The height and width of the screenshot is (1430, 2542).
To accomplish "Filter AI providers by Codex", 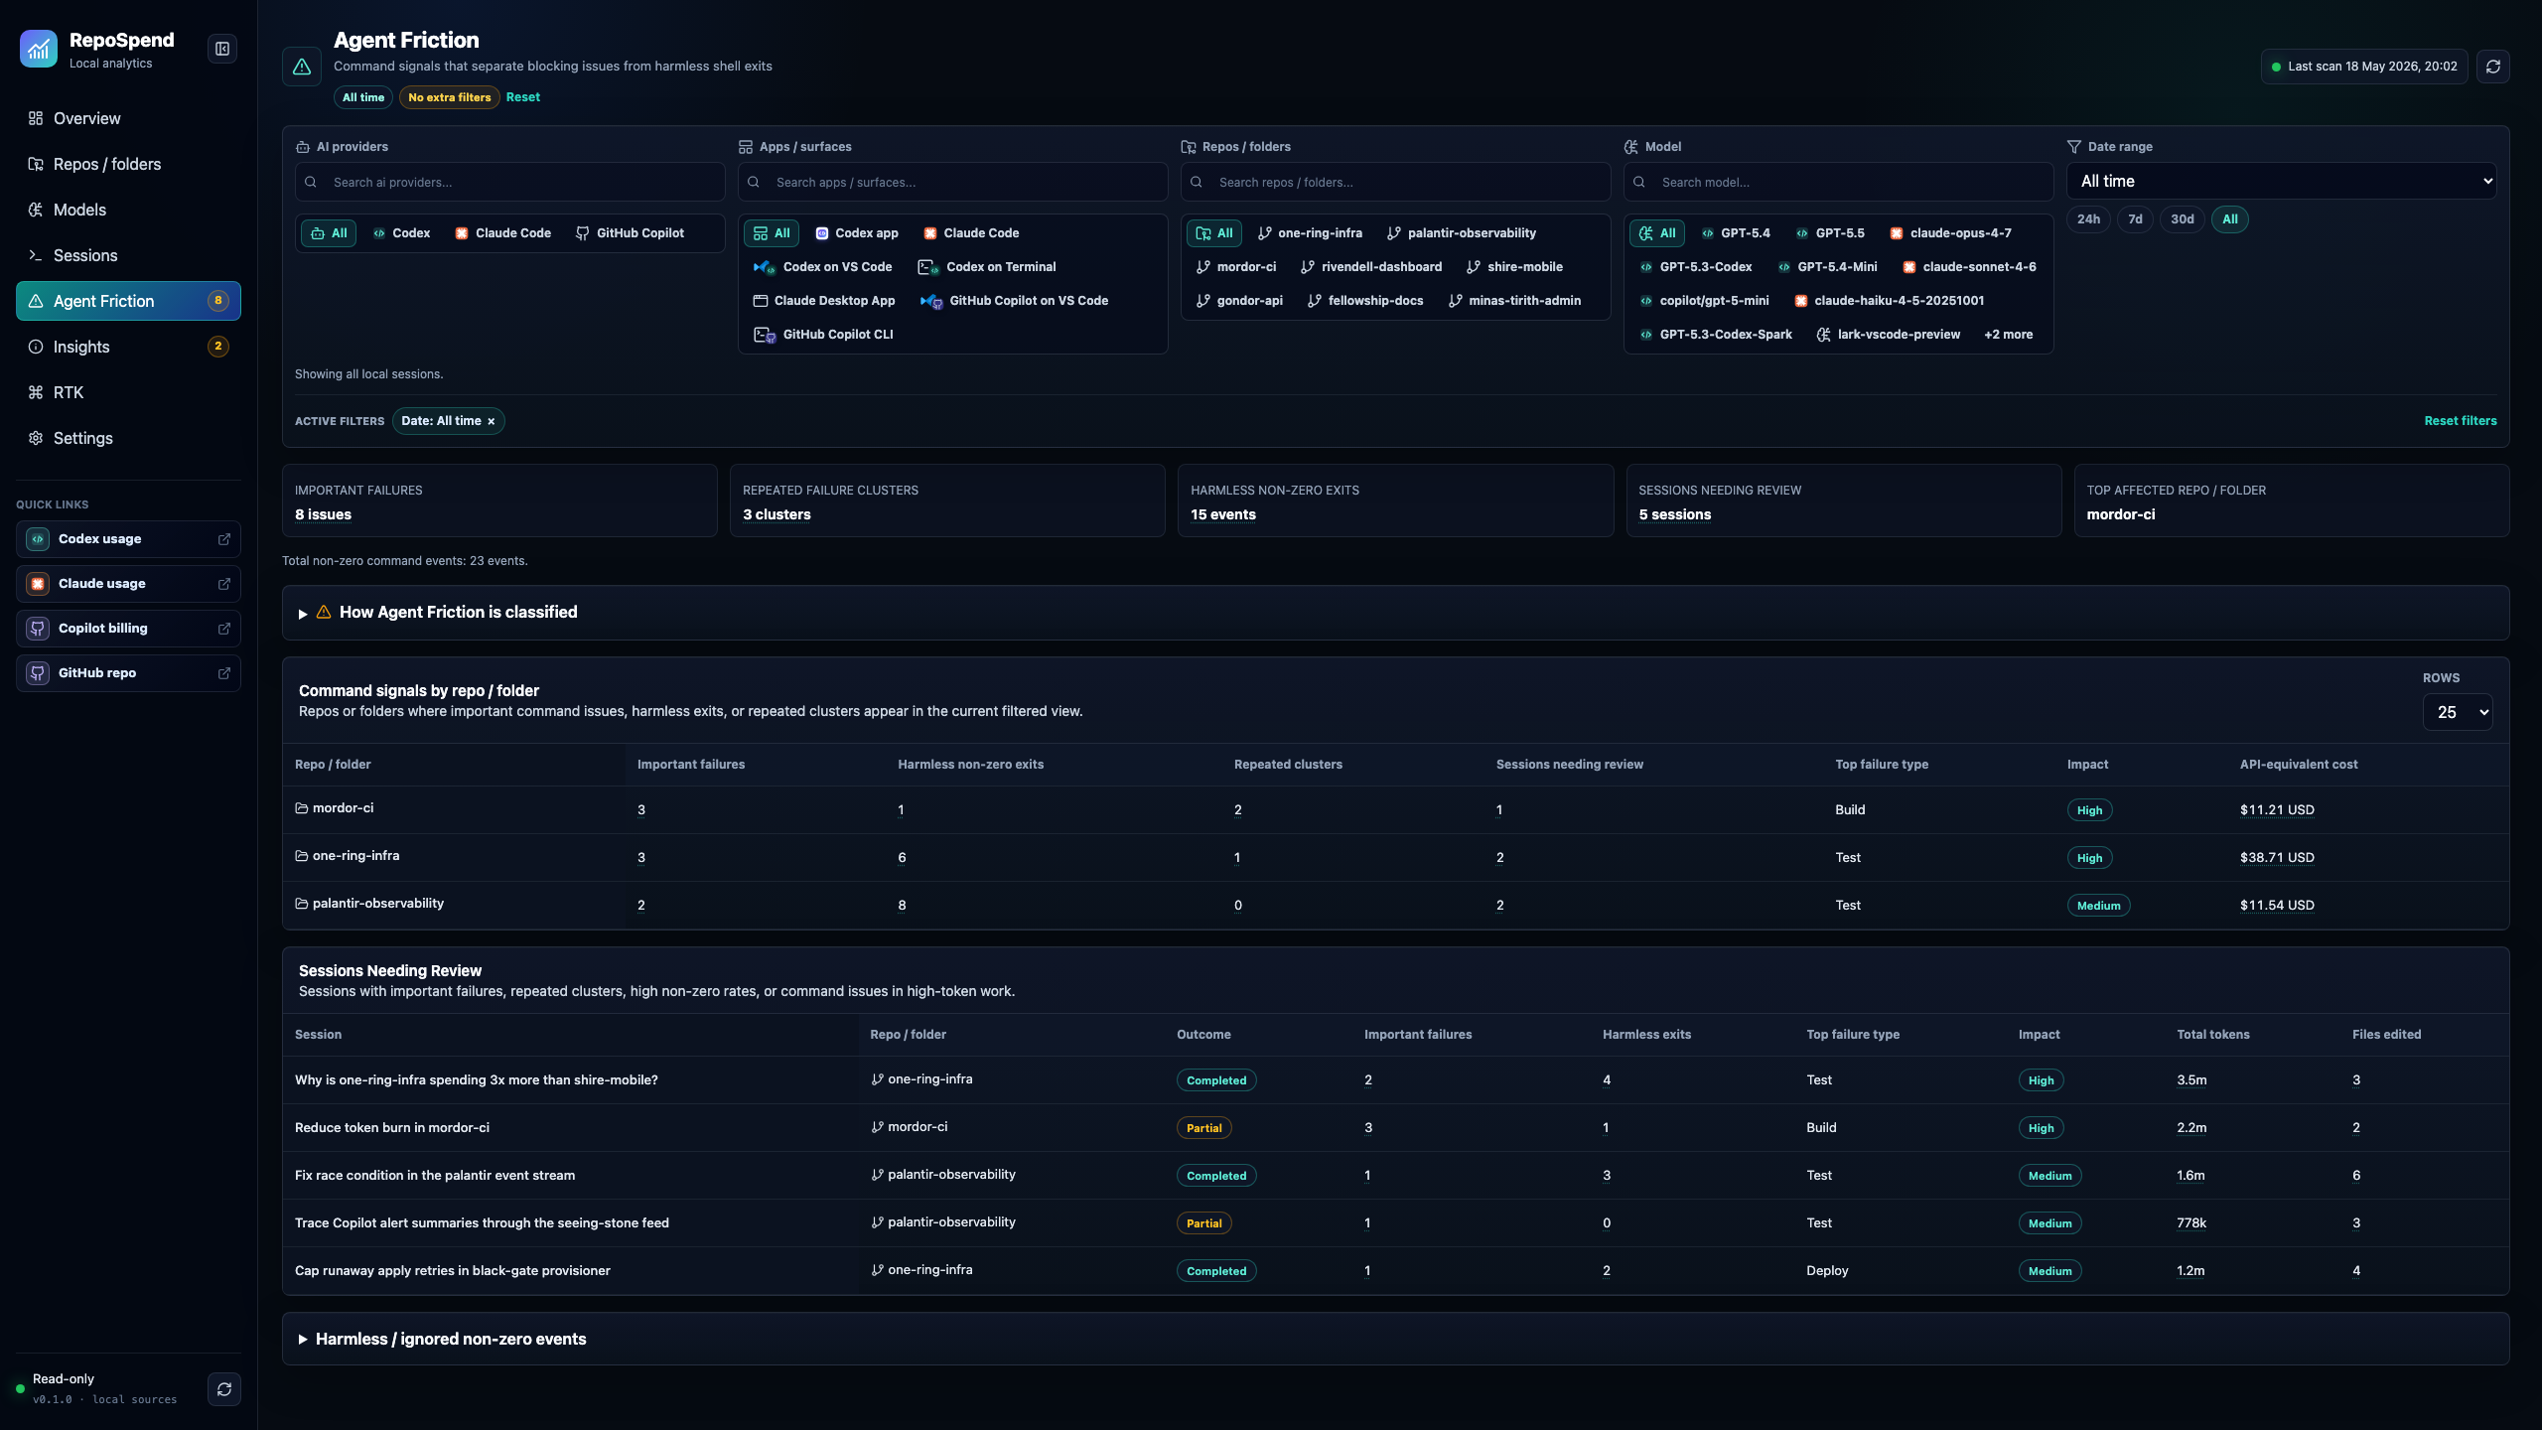I will click(x=401, y=233).
